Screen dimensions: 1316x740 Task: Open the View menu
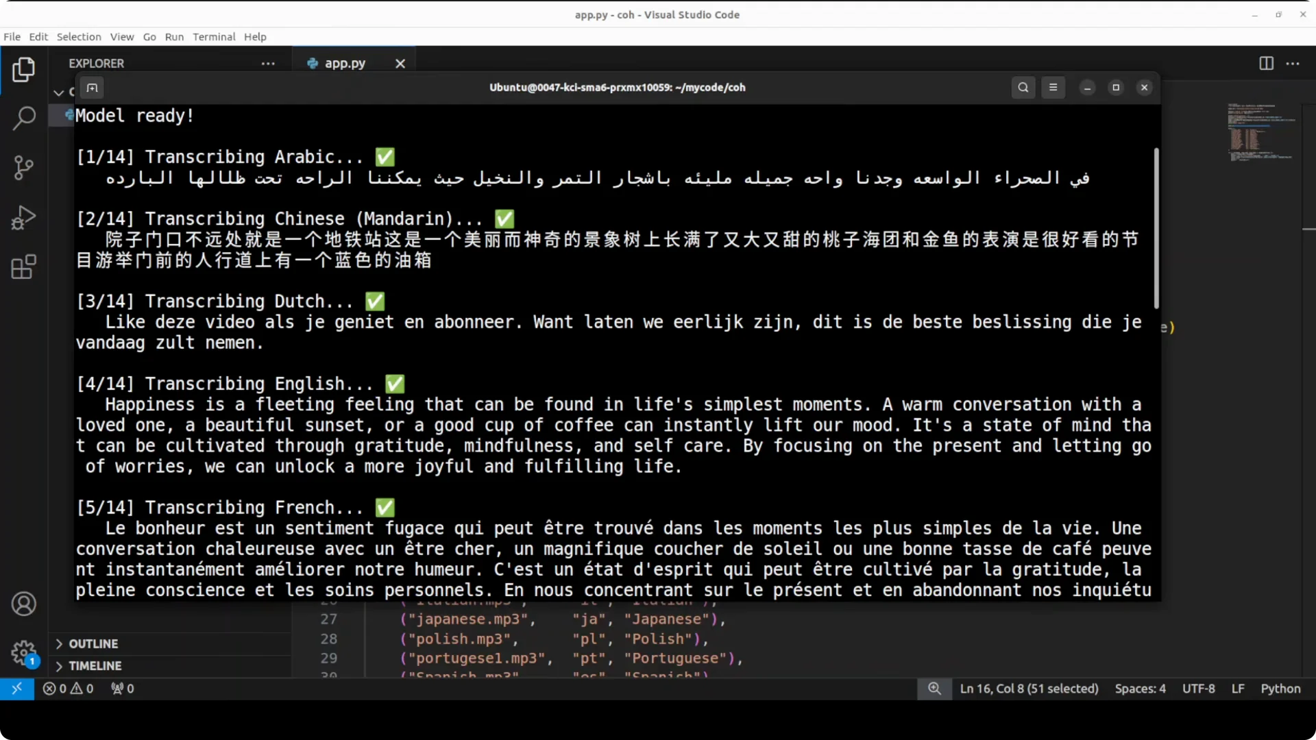(122, 37)
